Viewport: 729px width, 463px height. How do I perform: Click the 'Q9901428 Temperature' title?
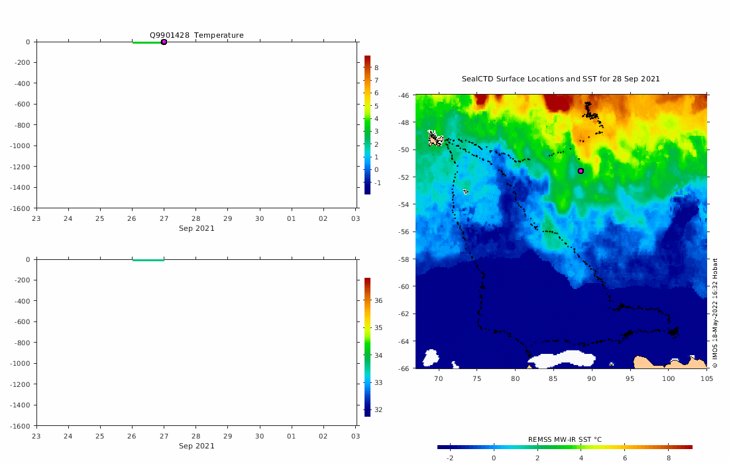click(x=197, y=35)
